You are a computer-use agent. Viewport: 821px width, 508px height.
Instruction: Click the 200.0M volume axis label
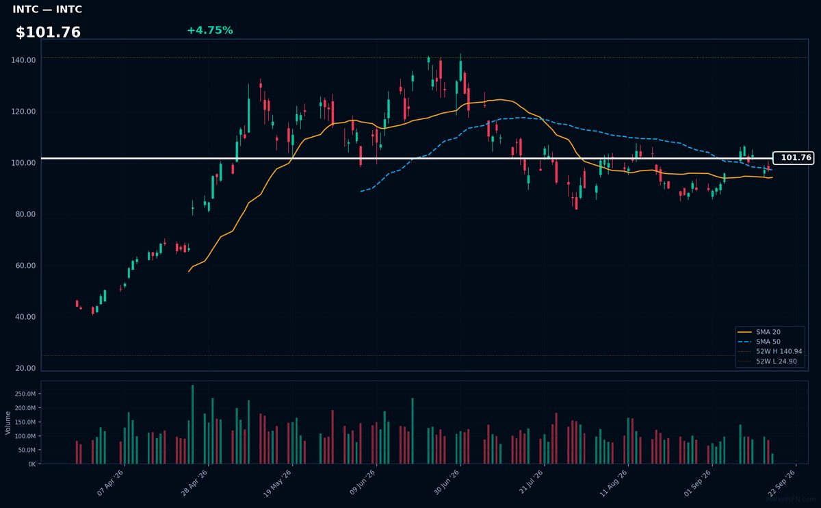(25, 408)
